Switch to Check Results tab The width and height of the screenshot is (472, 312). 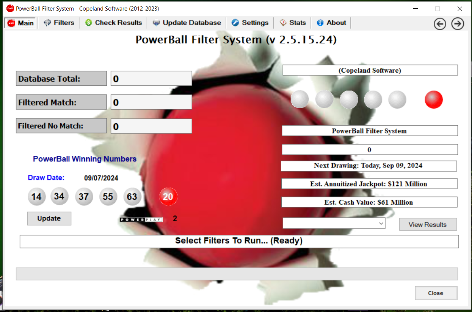(113, 23)
